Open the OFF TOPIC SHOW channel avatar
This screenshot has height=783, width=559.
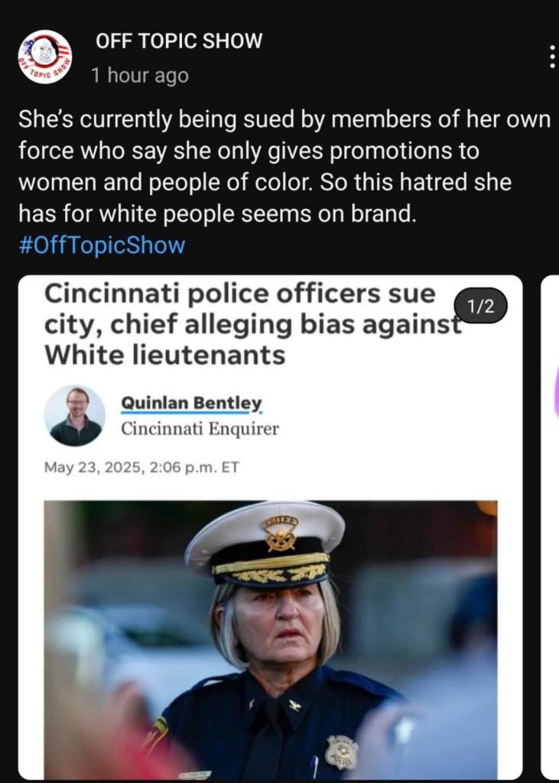(45, 57)
